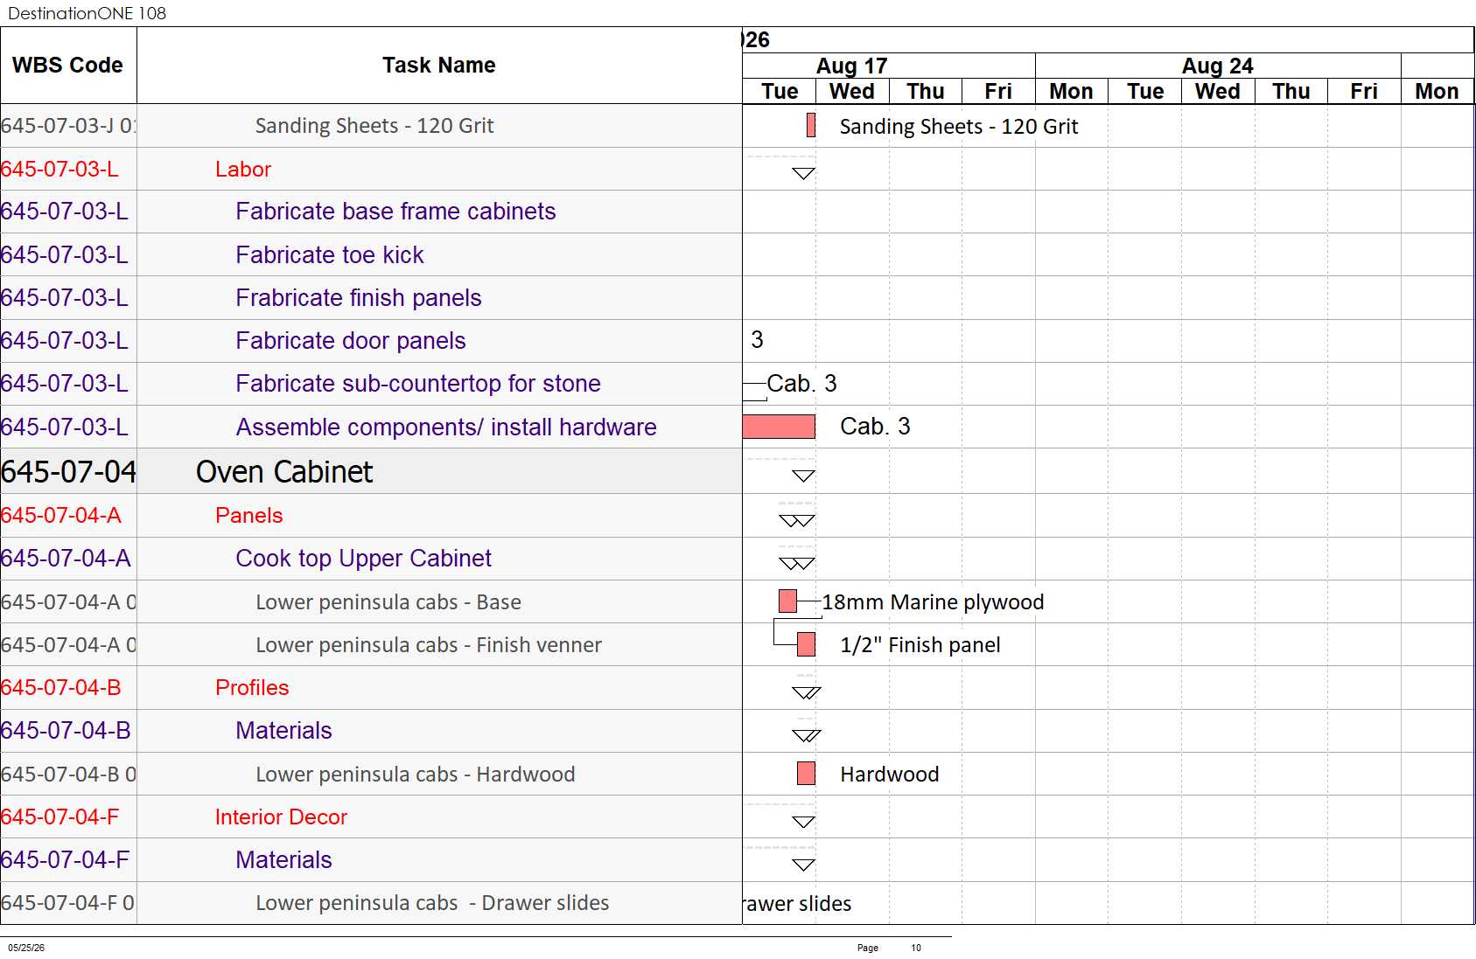Select the 05/25/26 date in the footer
This screenshot has height=959, width=1476.
click(x=26, y=948)
